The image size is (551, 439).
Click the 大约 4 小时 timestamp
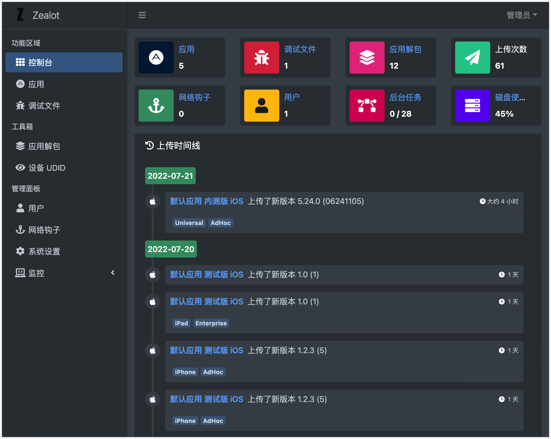[x=499, y=201]
